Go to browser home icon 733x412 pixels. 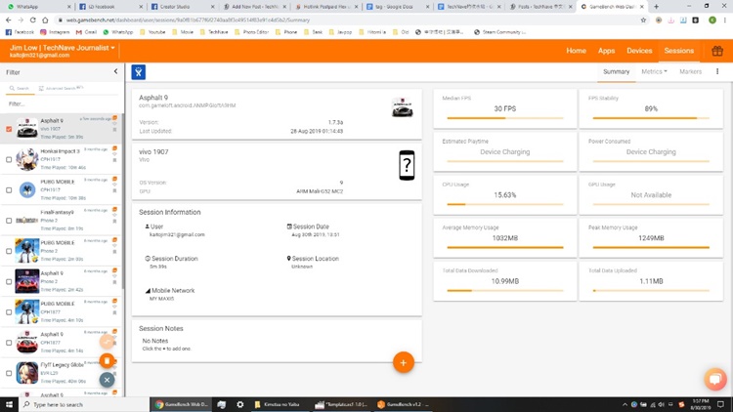pyautogui.click(x=45, y=21)
